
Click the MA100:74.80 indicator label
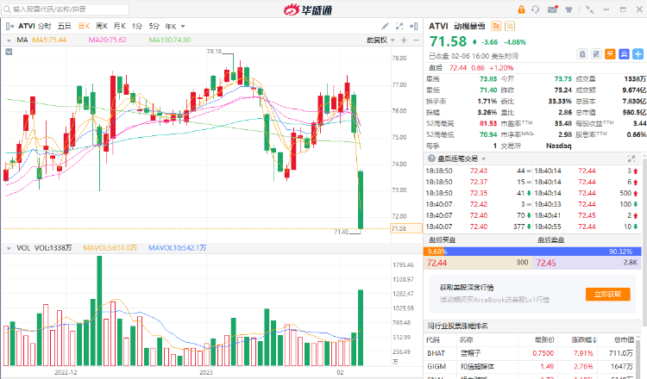click(170, 40)
